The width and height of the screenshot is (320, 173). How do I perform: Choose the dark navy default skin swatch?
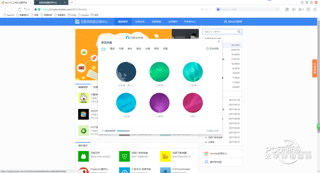pos(126,72)
